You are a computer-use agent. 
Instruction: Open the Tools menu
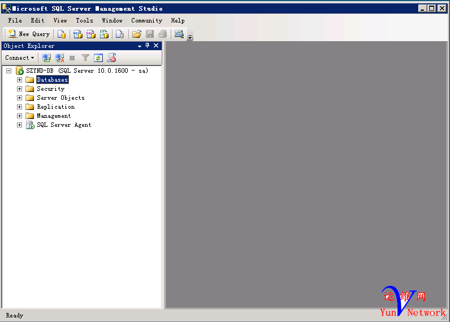pos(84,21)
